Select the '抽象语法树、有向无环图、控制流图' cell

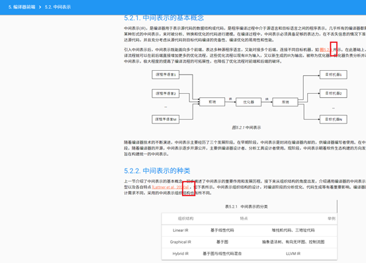pyautogui.click(x=293, y=242)
